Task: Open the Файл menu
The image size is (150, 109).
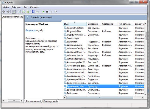Action: [6, 7]
